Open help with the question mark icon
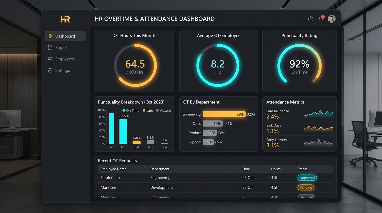Screen dimensions: 382x213 coord(311,19)
